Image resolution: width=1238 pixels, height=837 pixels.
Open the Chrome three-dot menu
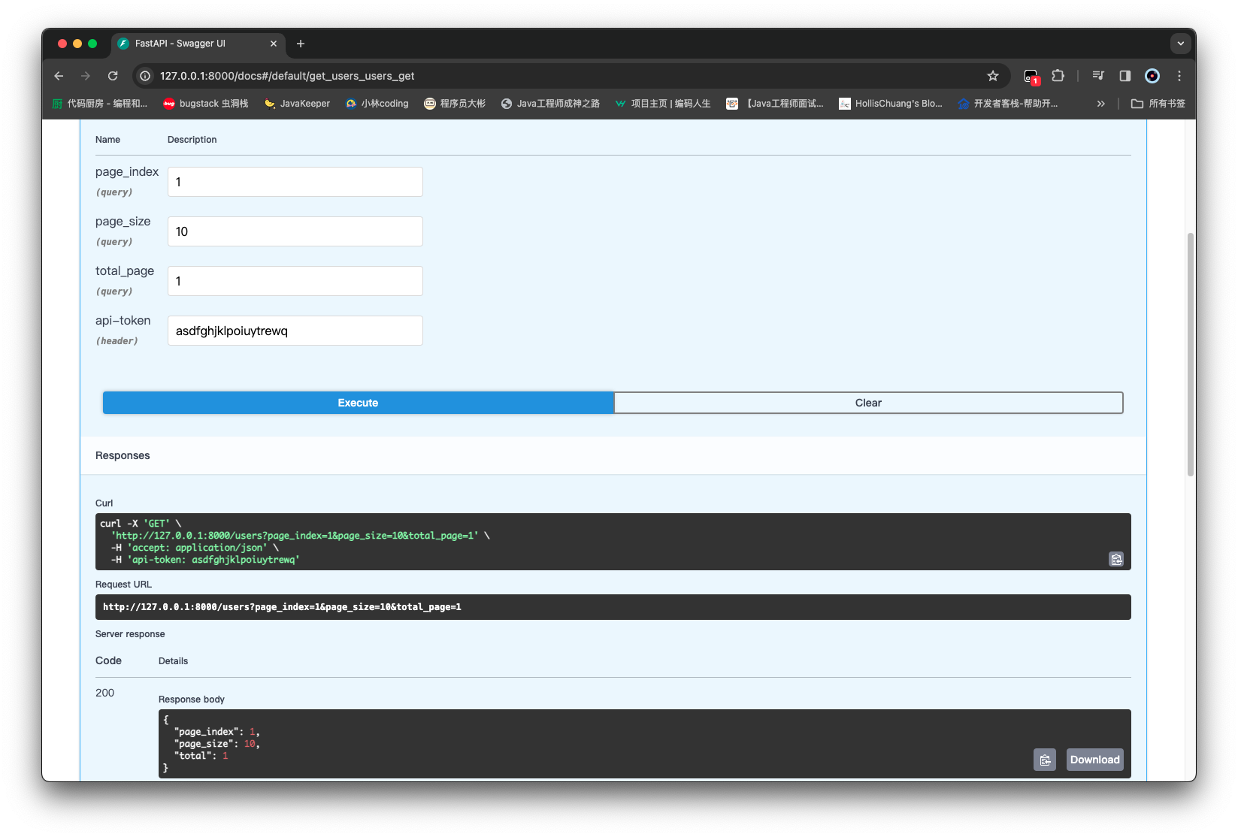pyautogui.click(x=1179, y=76)
